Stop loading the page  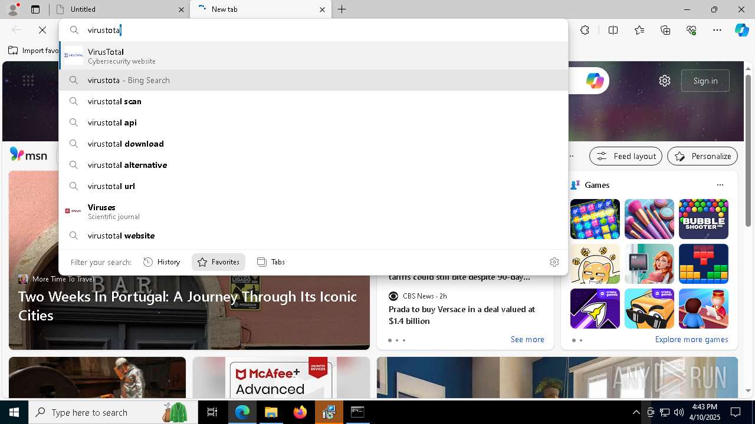tap(42, 30)
